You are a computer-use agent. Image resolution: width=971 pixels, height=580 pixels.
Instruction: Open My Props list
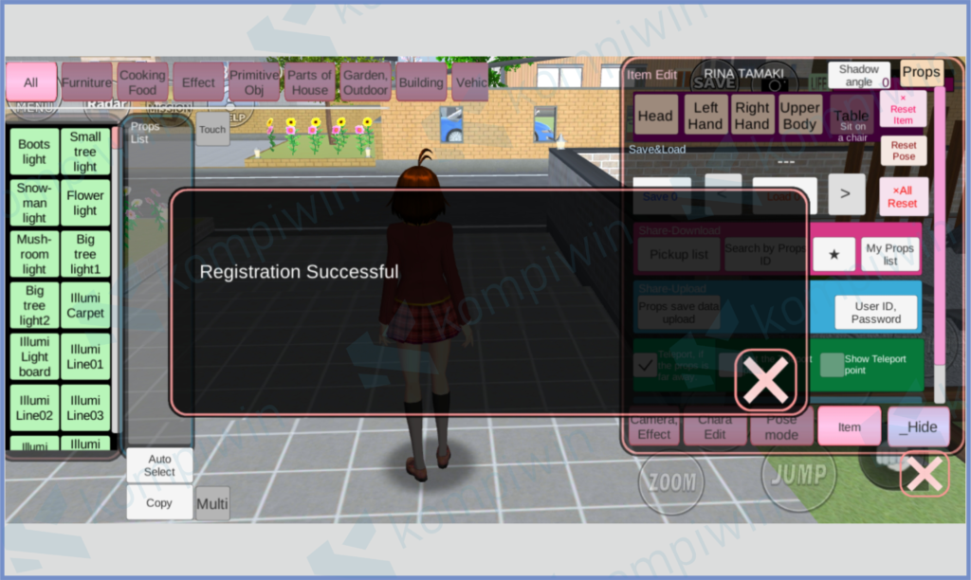889,254
